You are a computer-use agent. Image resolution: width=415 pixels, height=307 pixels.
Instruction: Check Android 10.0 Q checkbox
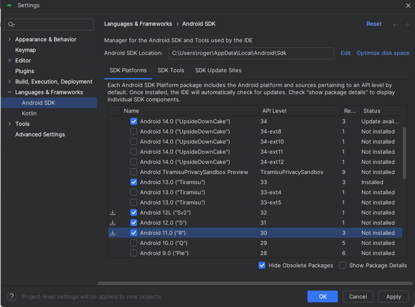[134, 243]
